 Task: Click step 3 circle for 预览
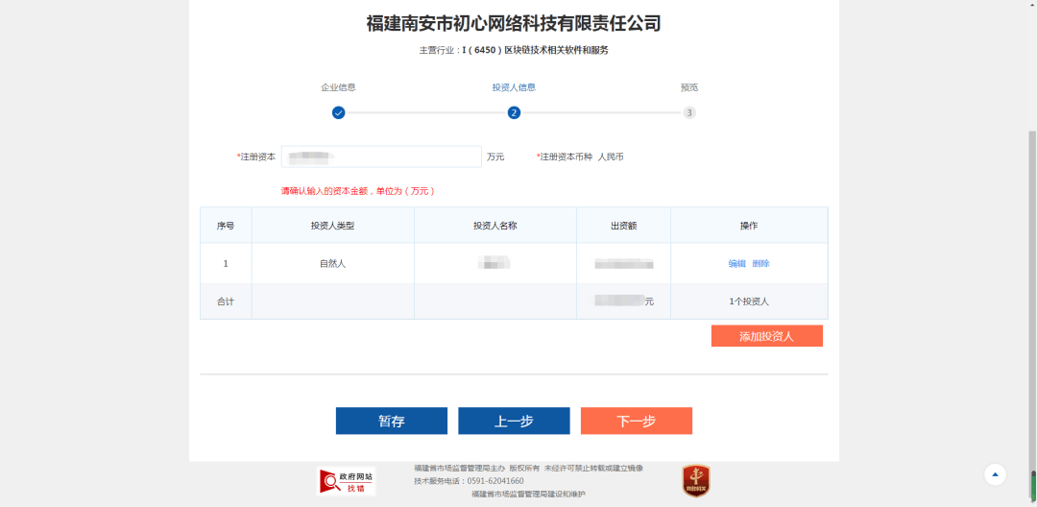click(689, 112)
